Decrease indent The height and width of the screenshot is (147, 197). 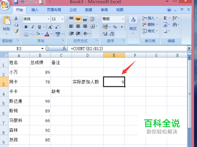[72, 34]
